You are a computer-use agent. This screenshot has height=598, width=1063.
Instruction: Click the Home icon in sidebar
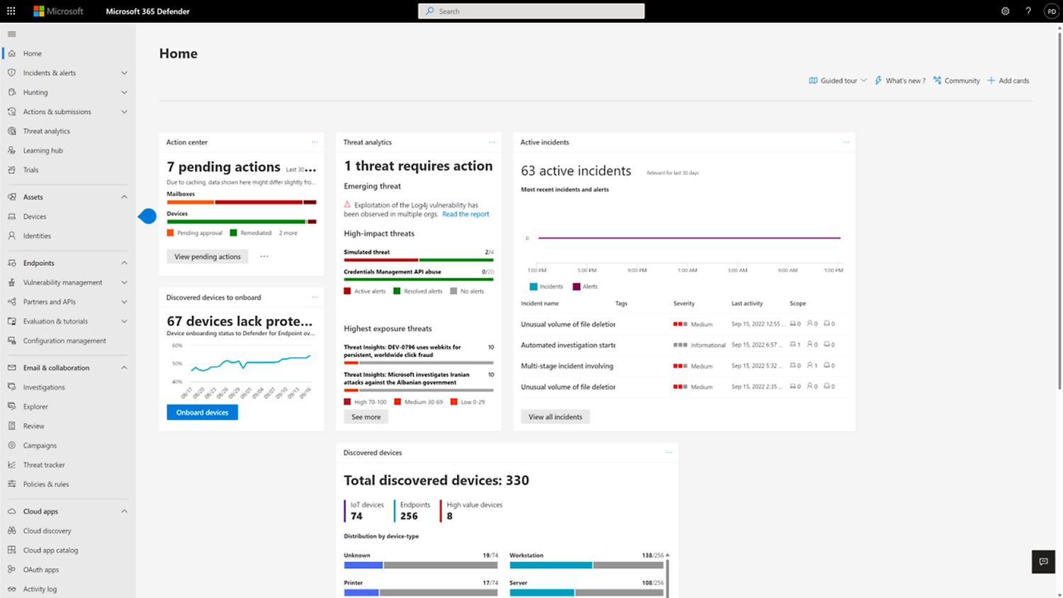tap(11, 53)
